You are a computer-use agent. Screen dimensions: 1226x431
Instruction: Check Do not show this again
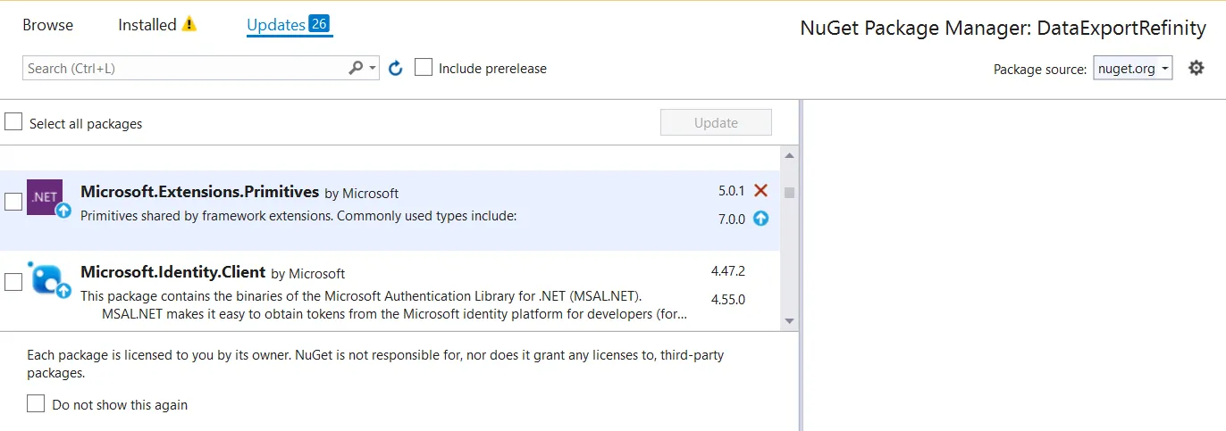pyautogui.click(x=36, y=403)
